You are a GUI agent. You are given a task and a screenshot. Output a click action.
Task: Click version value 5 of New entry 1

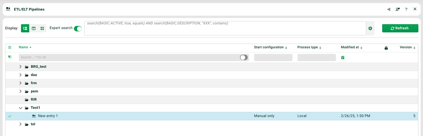(x=414, y=116)
